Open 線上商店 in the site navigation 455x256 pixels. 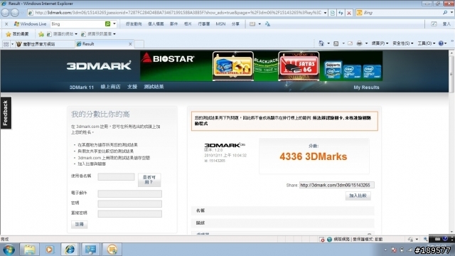click(110, 87)
